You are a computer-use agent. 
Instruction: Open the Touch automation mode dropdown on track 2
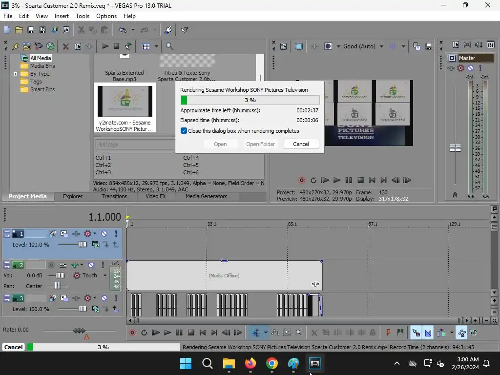(105, 275)
